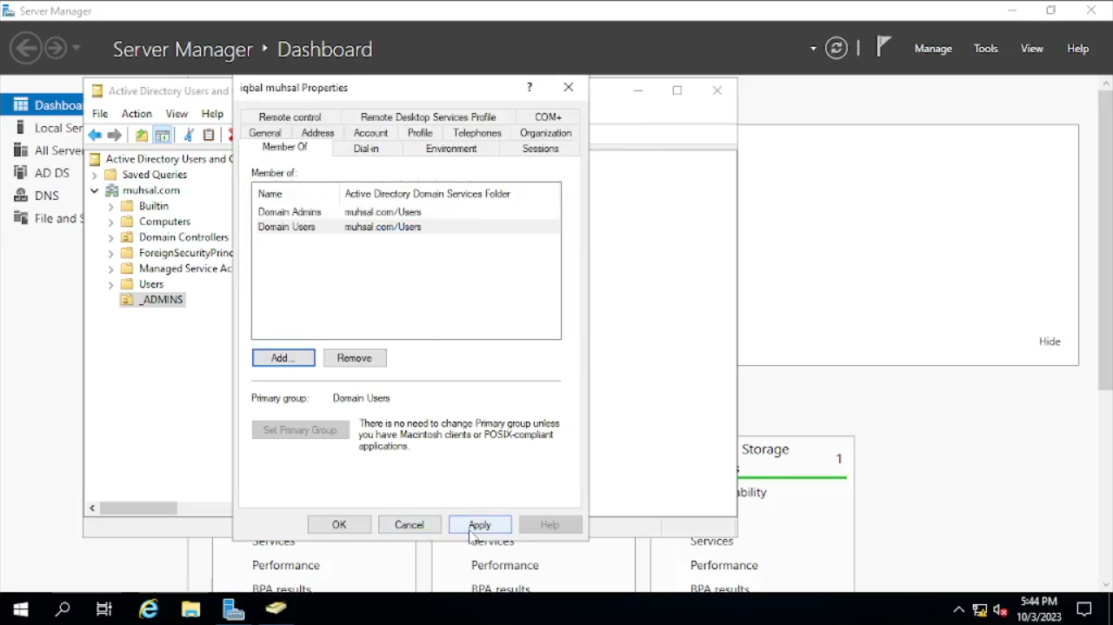1113x625 pixels.
Task: Expand the Builtin folder in the tree
Action: coord(110,207)
